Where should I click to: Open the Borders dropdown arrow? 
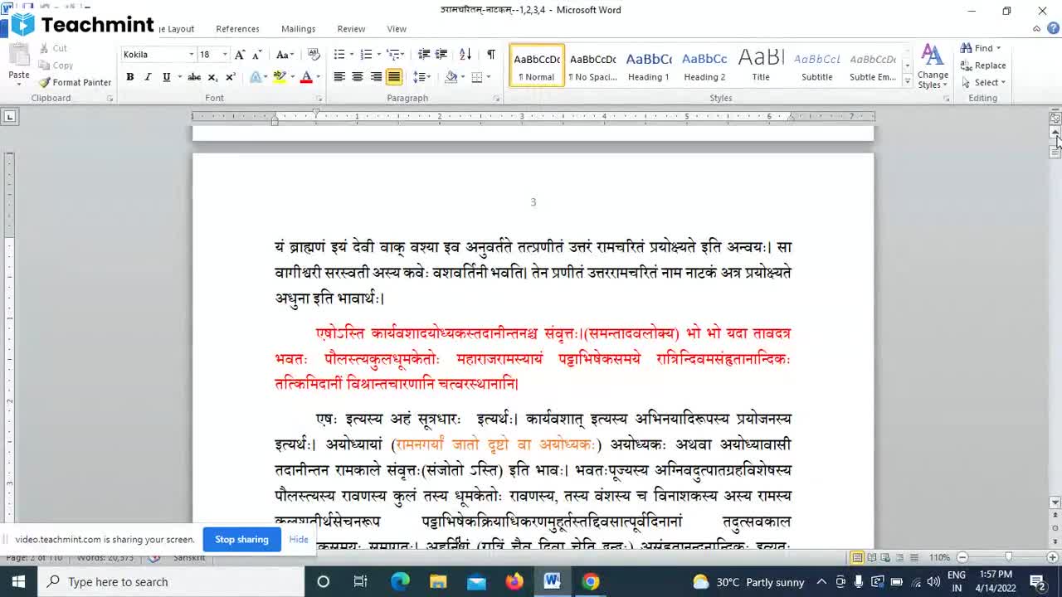(x=489, y=77)
